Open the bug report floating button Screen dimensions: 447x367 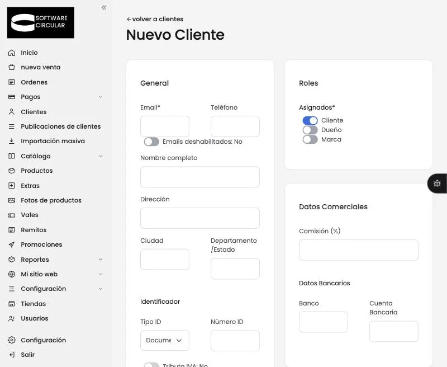[437, 183]
